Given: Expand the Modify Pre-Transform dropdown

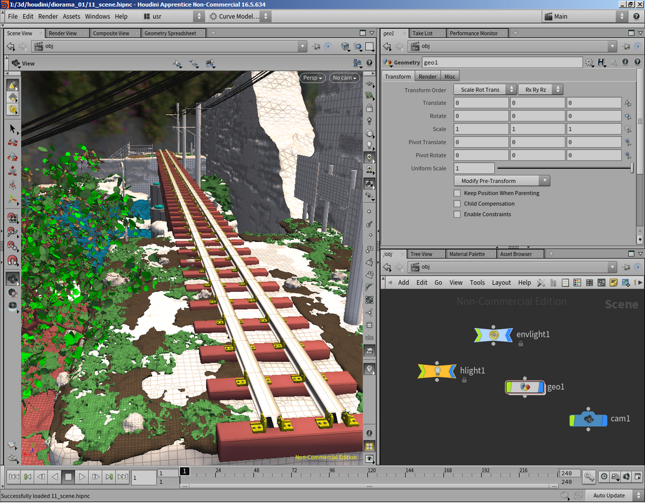Looking at the screenshot, I should (x=501, y=180).
